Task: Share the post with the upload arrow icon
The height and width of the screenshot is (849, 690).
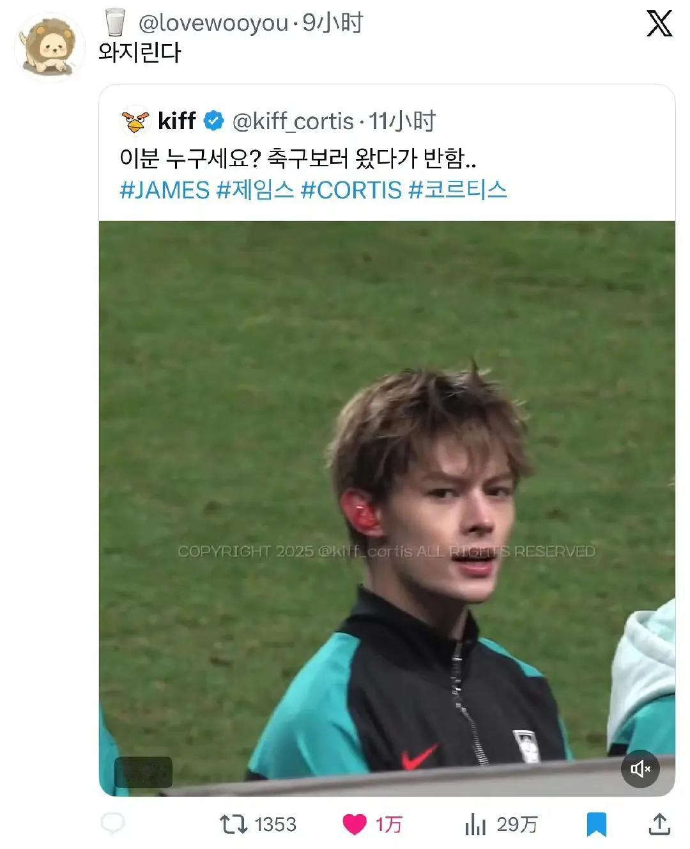Action: tap(659, 823)
